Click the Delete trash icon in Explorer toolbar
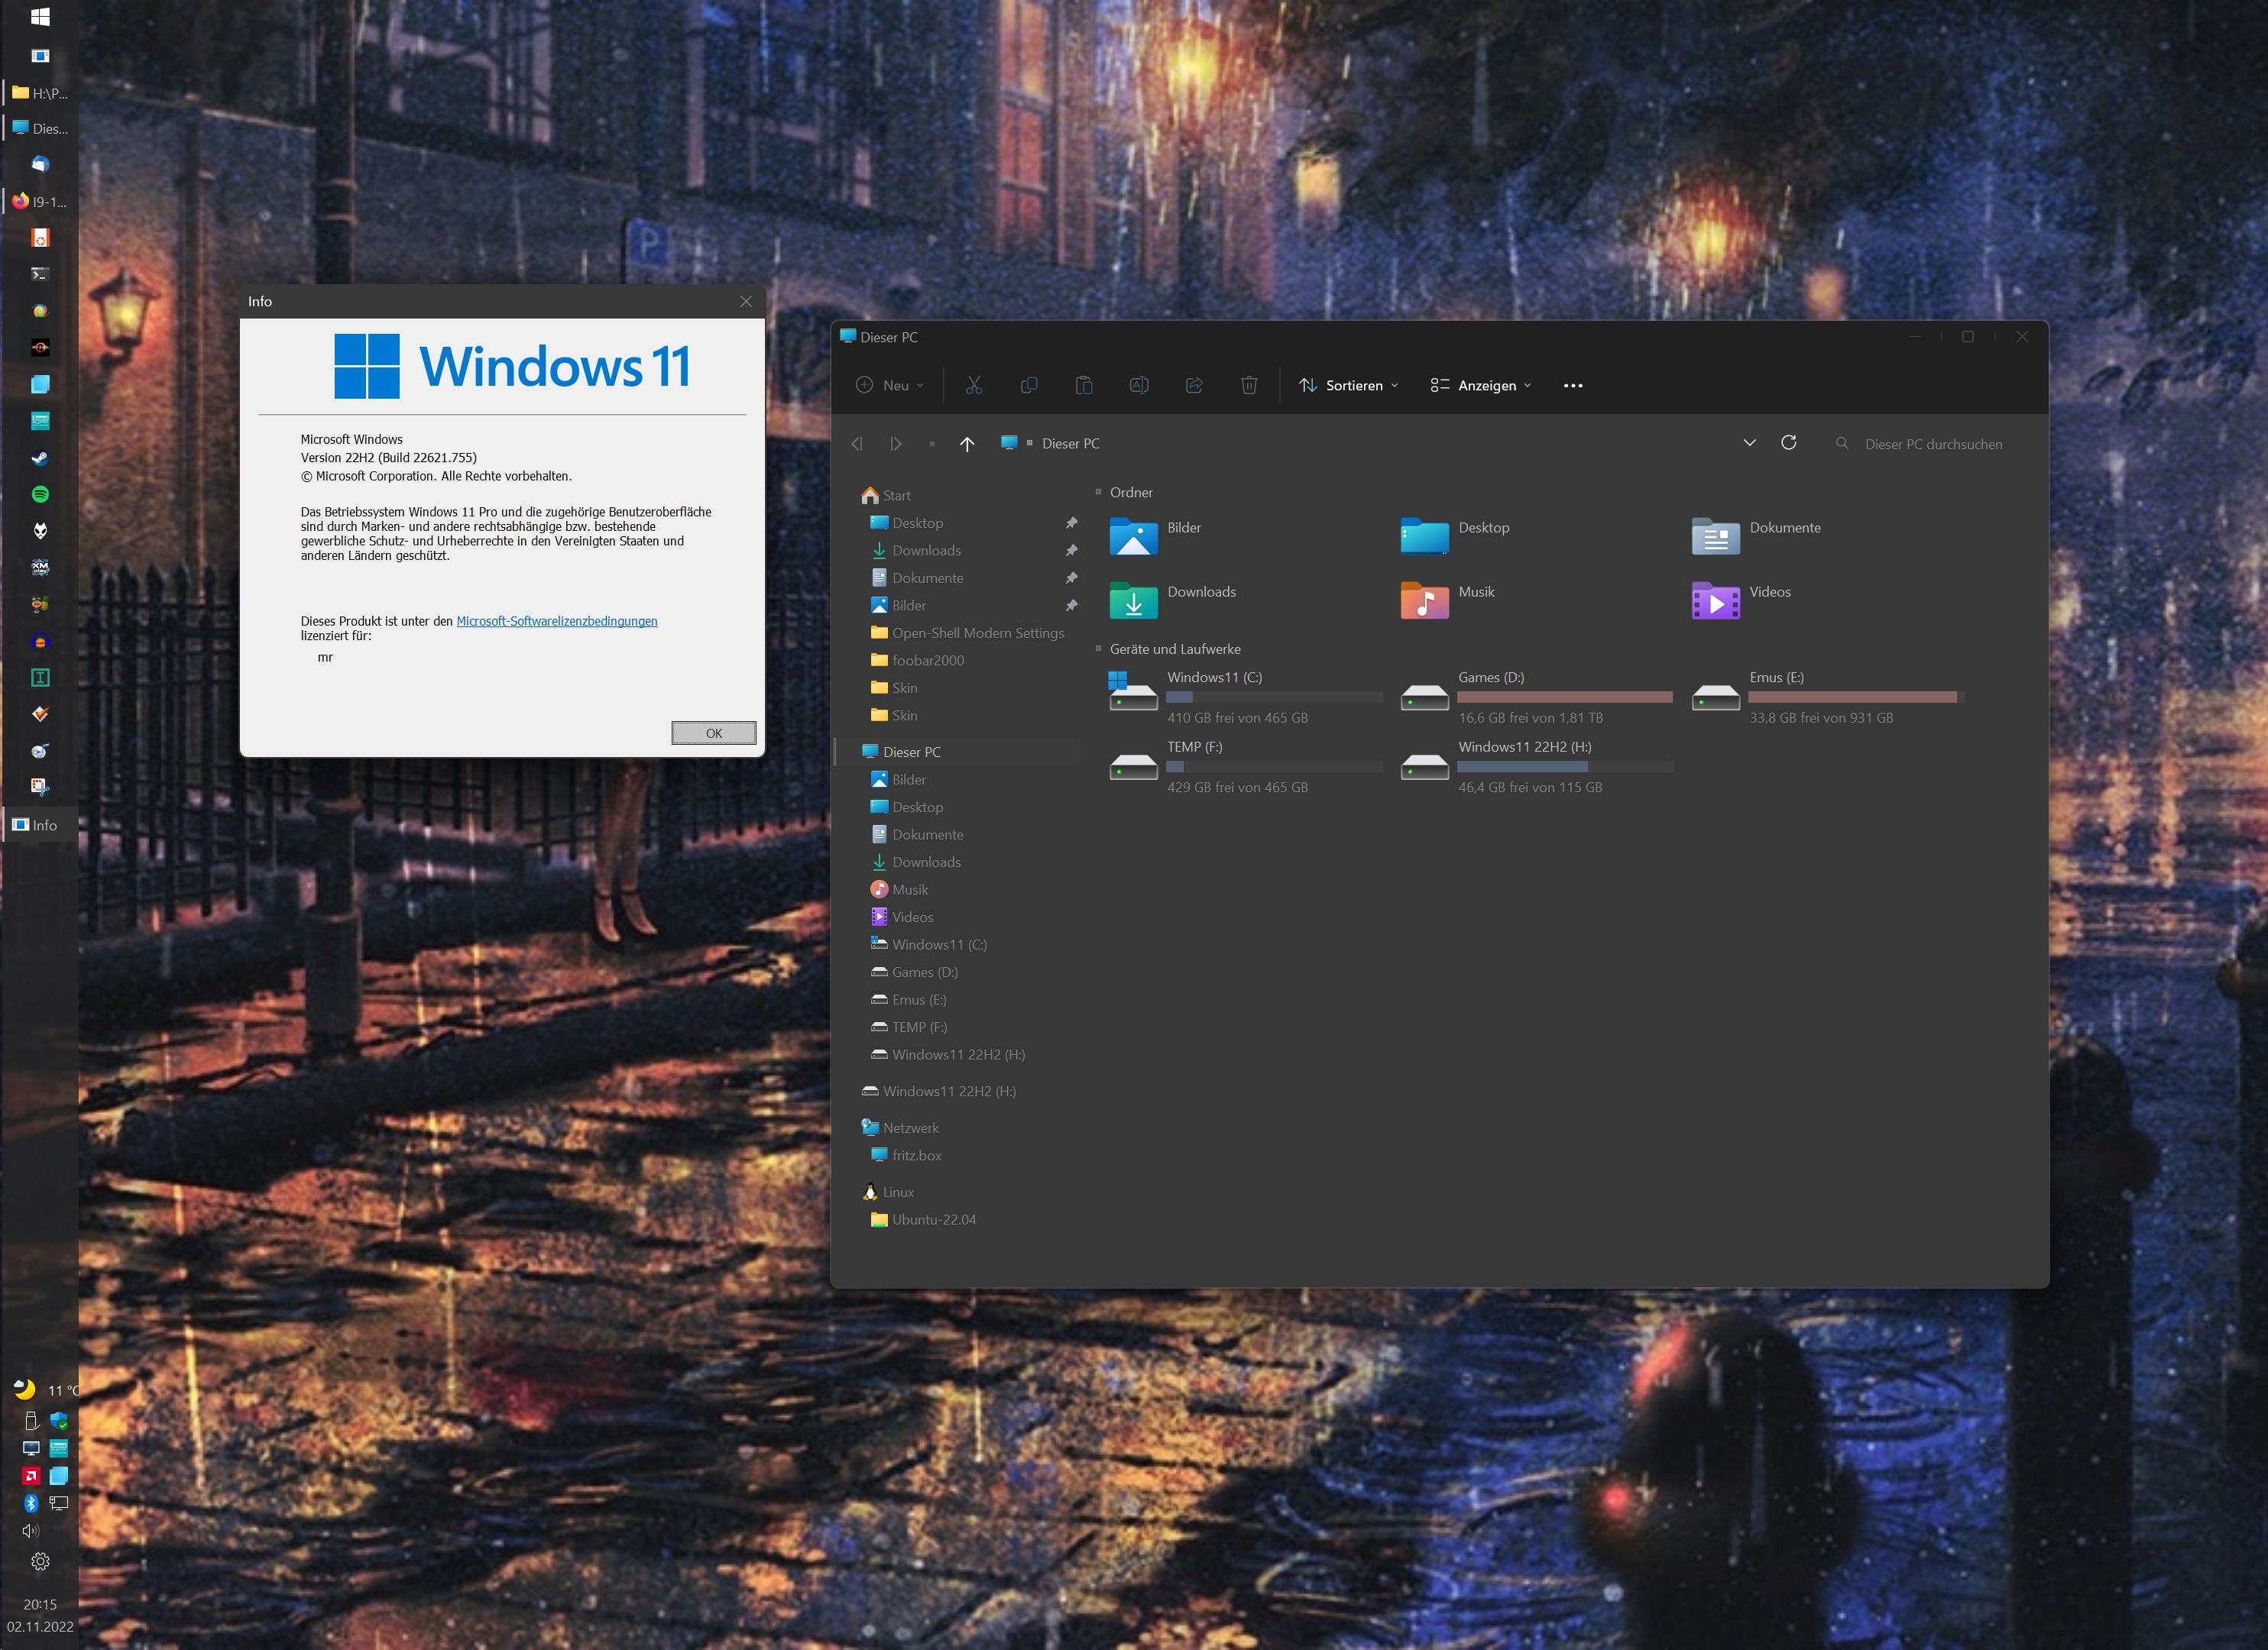2268x1650 pixels. (x=1249, y=385)
